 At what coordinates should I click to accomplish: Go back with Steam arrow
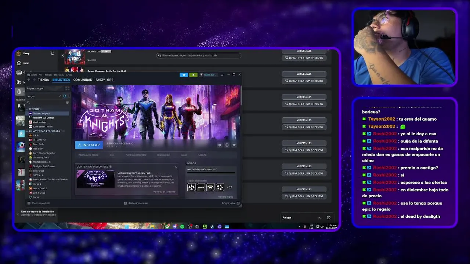[29, 80]
